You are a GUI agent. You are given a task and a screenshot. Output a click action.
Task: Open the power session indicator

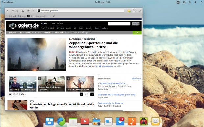(x=201, y=2)
